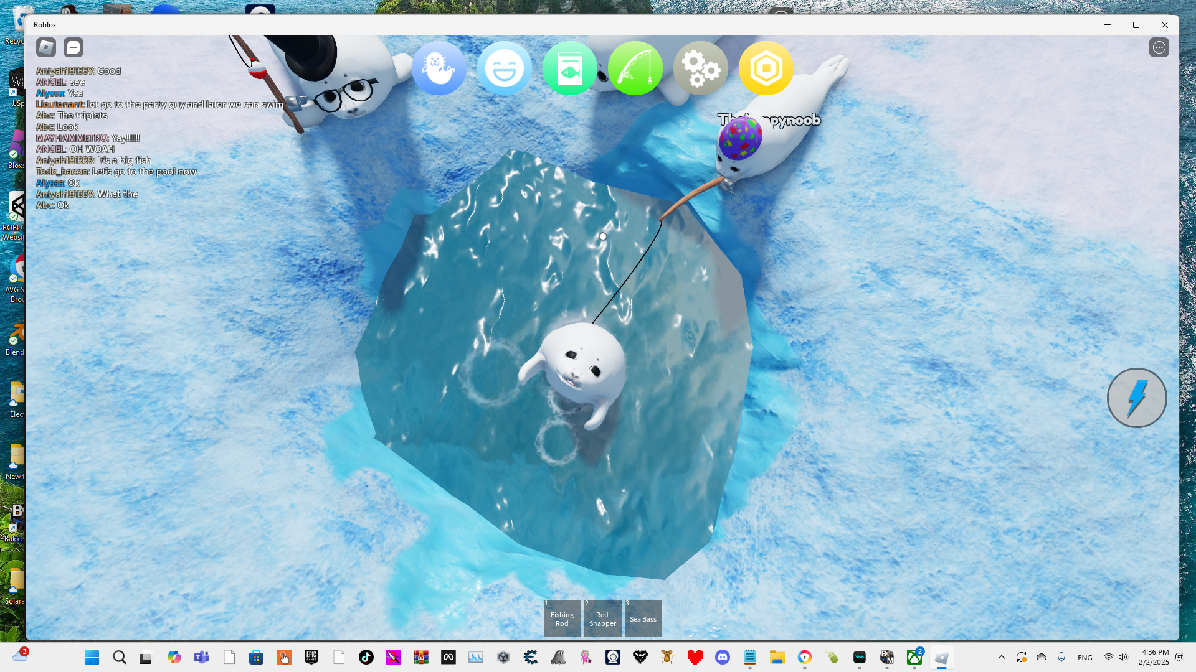The image size is (1196, 672).
Task: Click the ENG language indicator
Action: 1084,657
